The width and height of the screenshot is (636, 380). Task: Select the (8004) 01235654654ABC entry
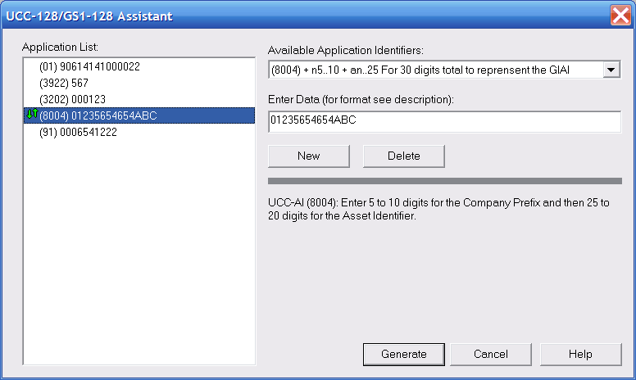[x=139, y=115]
